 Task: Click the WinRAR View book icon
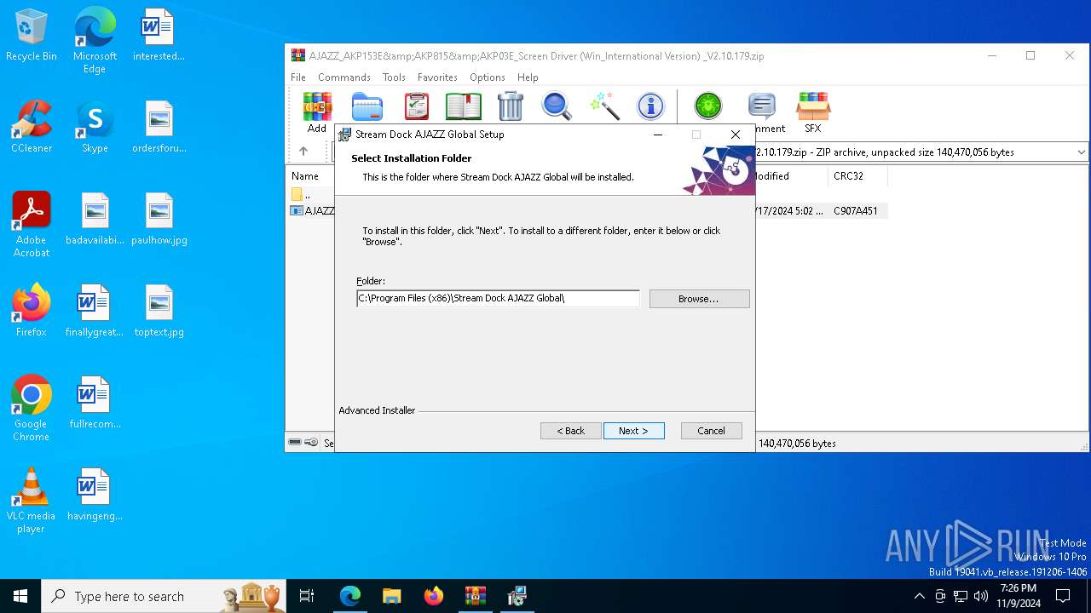(x=464, y=106)
